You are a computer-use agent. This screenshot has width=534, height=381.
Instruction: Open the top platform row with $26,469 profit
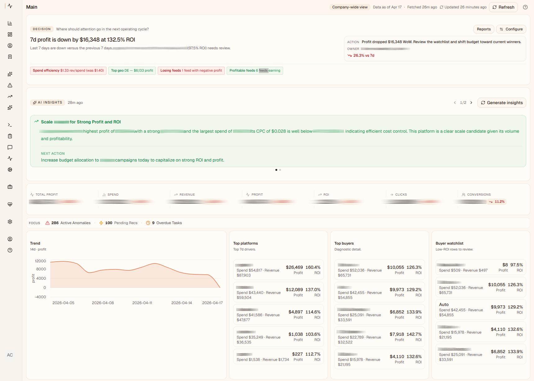click(278, 270)
